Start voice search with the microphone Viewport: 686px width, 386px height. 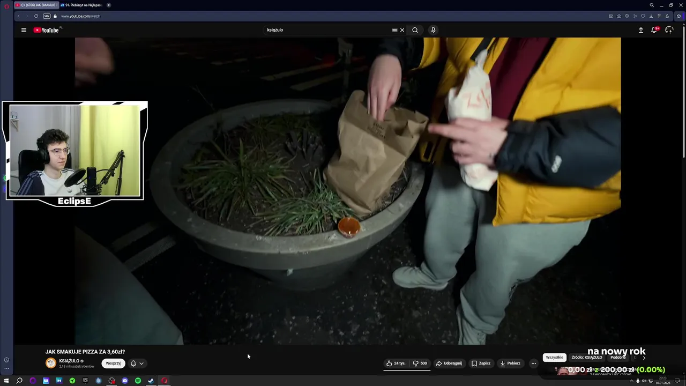pos(433,30)
